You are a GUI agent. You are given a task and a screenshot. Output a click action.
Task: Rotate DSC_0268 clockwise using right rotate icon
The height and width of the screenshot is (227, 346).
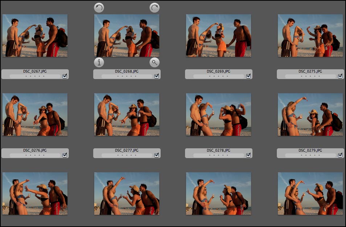(x=155, y=8)
